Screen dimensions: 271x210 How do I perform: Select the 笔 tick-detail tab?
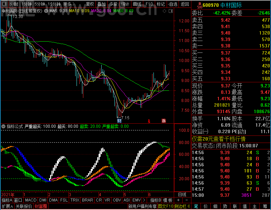[x=196, y=206]
